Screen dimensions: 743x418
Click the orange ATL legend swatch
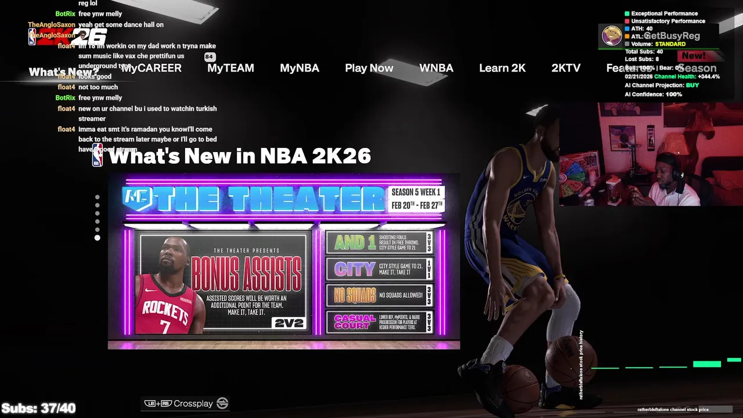tap(627, 36)
